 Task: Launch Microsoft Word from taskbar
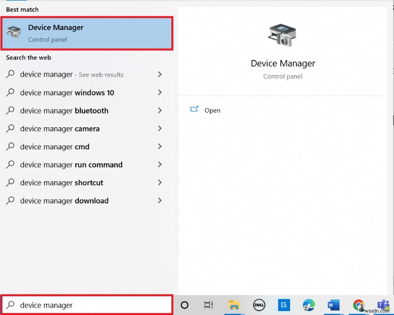coord(333,305)
